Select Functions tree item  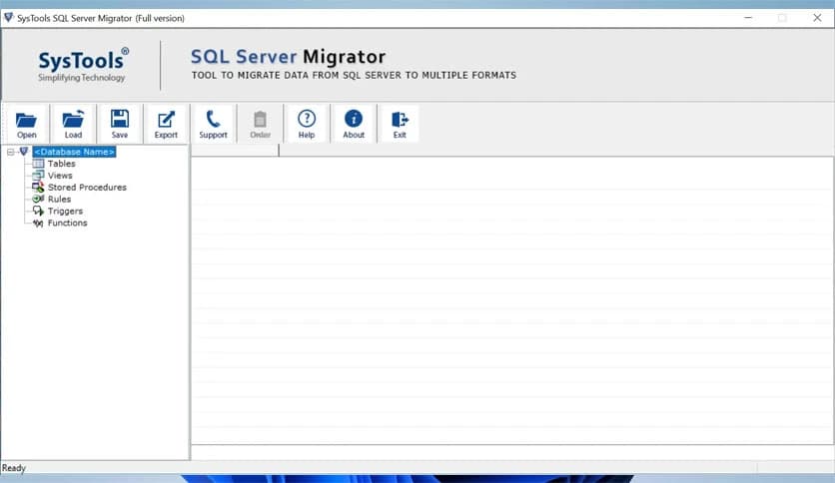click(x=67, y=223)
